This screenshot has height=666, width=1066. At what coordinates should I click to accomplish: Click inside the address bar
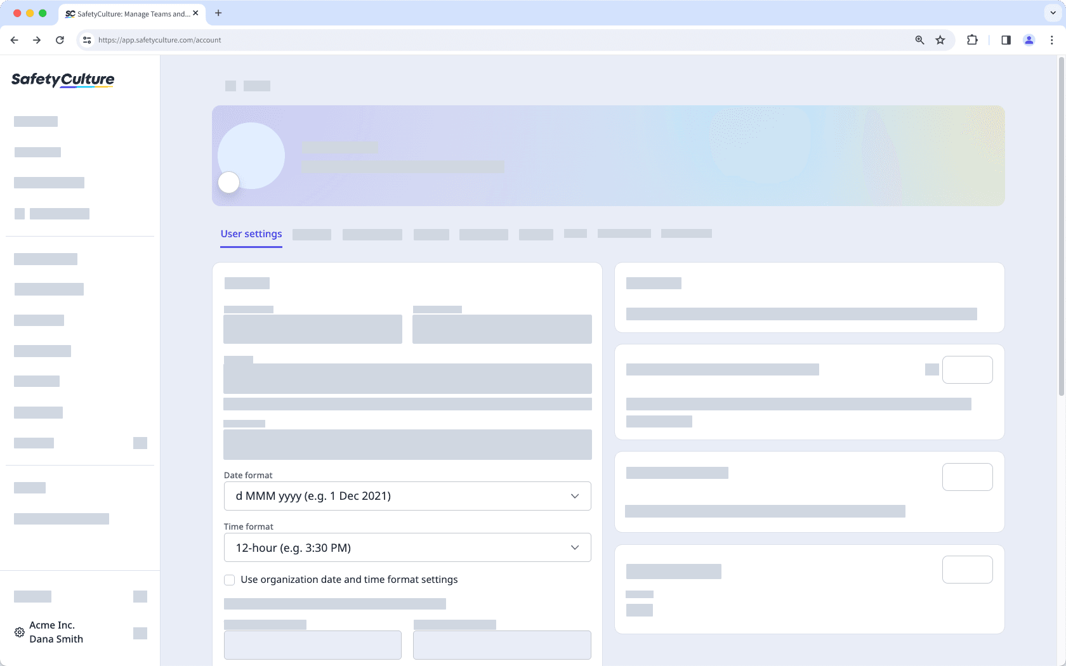(444, 39)
